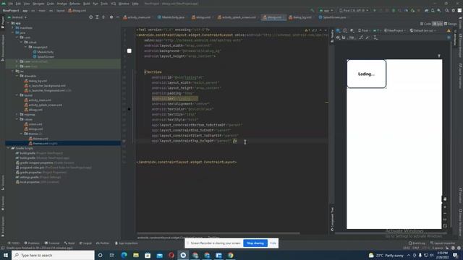The image size is (463, 260).
Task: Open the Pixel device selector dropdown
Action: 354,10
